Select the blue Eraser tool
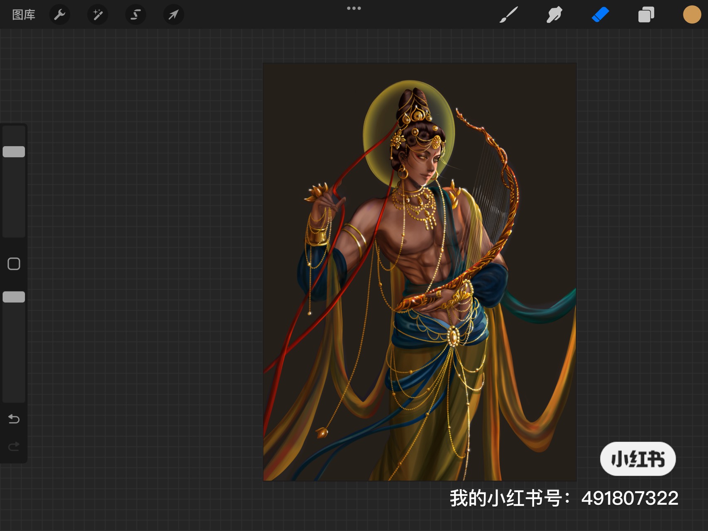708x531 pixels. (600, 15)
